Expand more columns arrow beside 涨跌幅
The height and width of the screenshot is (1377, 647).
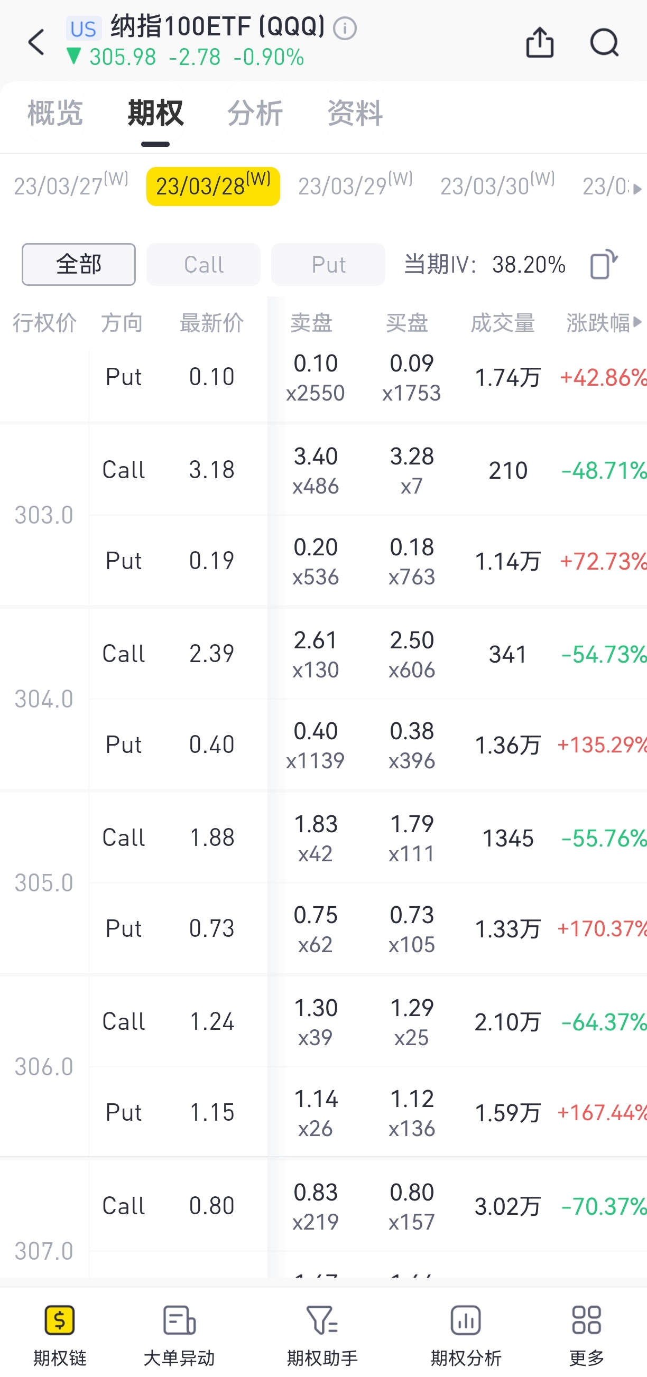[637, 322]
